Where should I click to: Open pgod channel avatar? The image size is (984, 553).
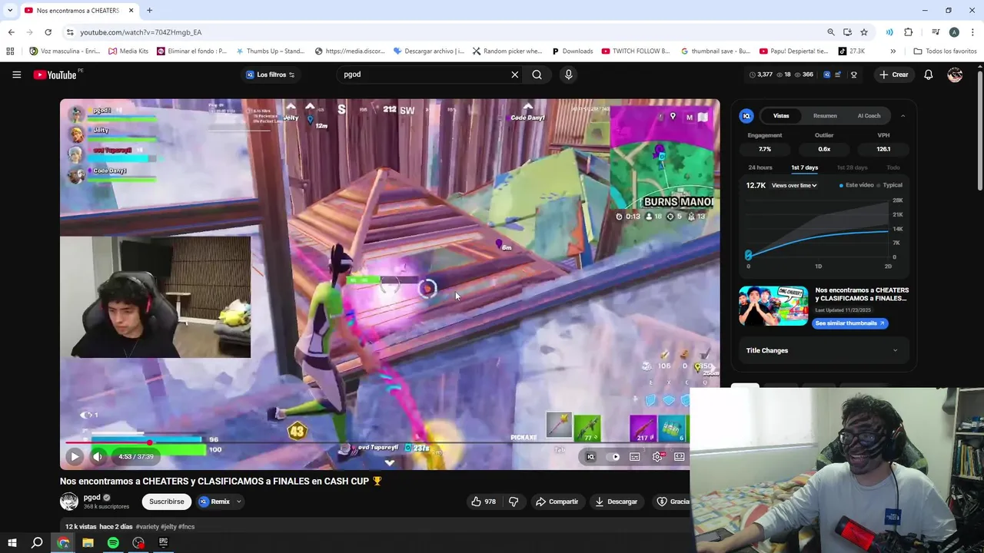(69, 502)
